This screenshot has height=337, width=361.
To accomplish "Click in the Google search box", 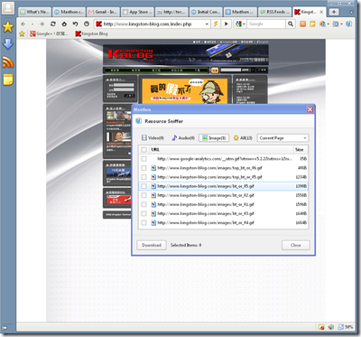I will (x=266, y=24).
